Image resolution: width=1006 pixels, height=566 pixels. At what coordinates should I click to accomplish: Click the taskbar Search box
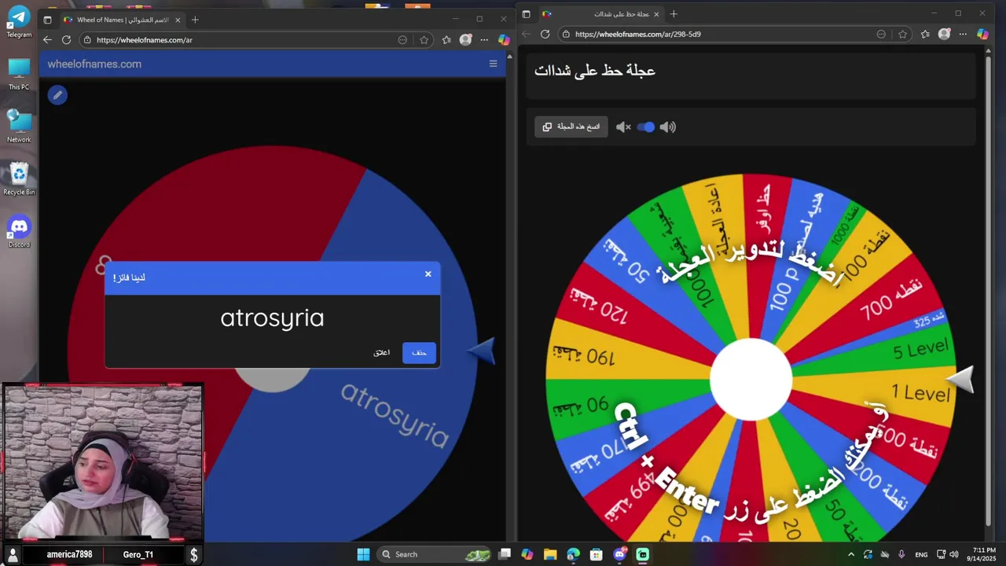pos(435,554)
